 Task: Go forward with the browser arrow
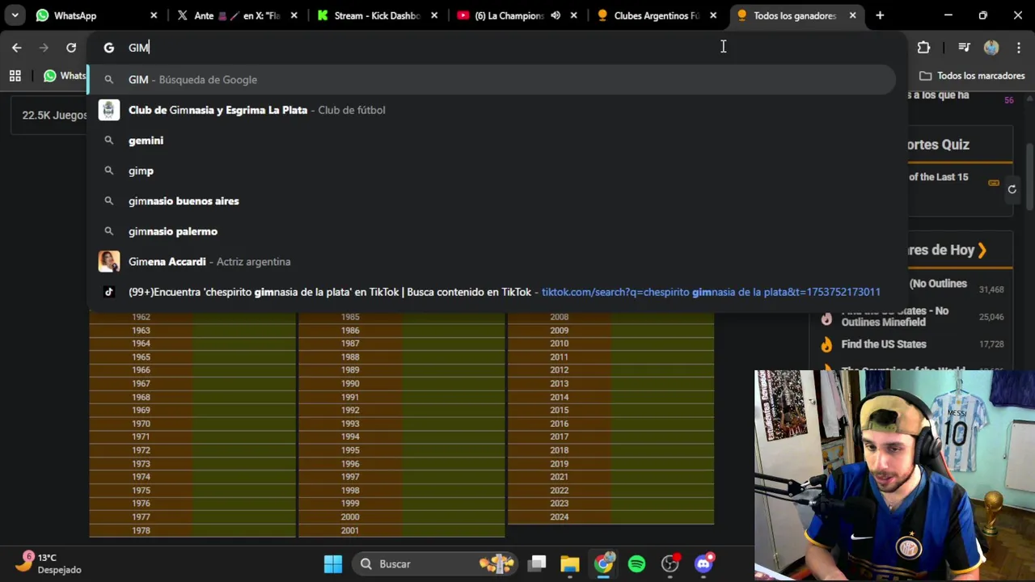(44, 48)
